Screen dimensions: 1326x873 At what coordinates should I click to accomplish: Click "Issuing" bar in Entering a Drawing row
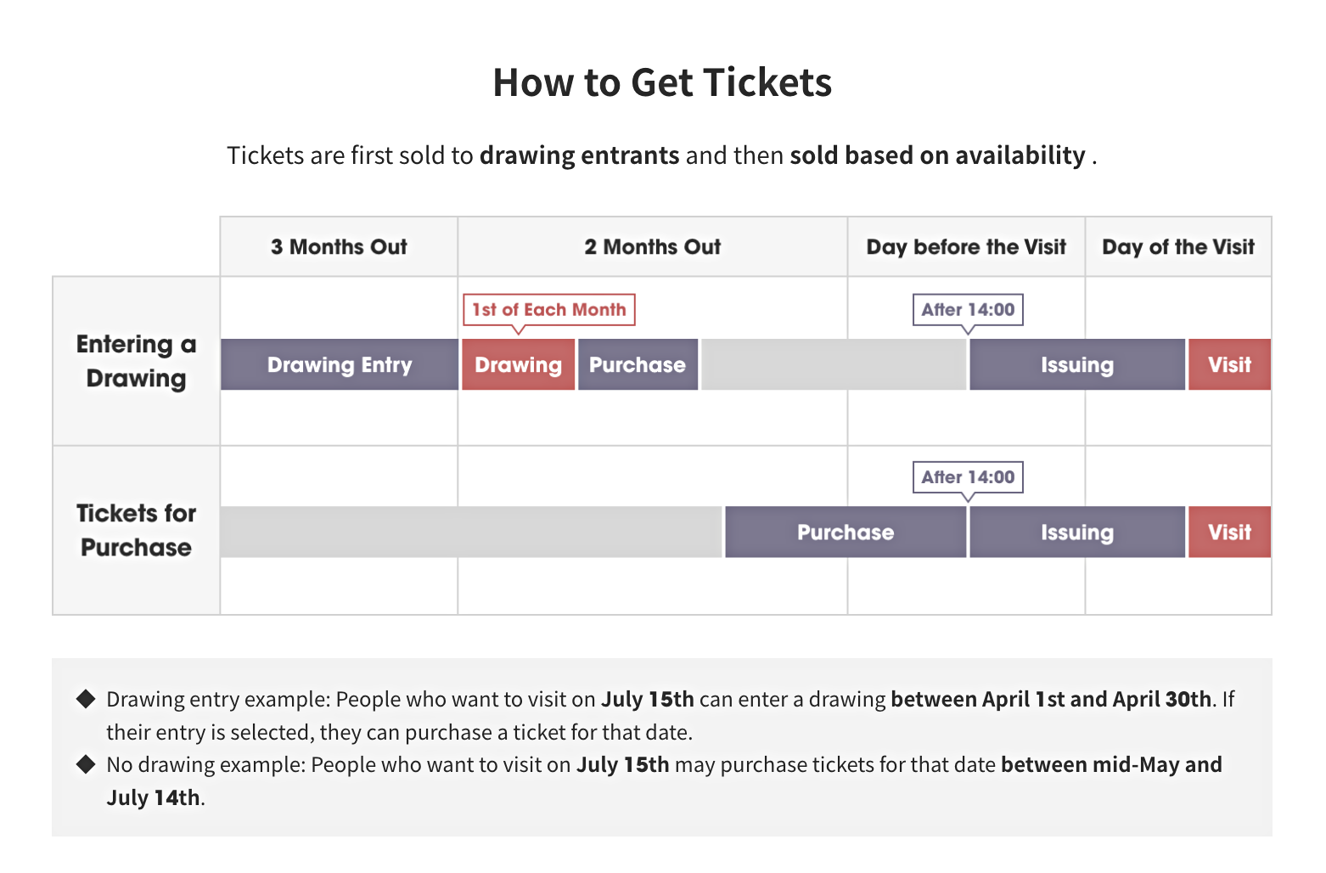pyautogui.click(x=1076, y=365)
